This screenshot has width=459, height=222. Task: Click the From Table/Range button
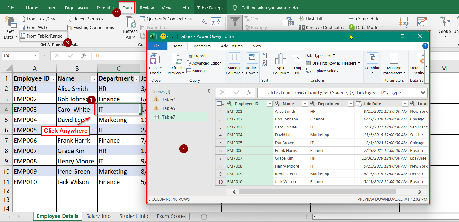(42, 36)
